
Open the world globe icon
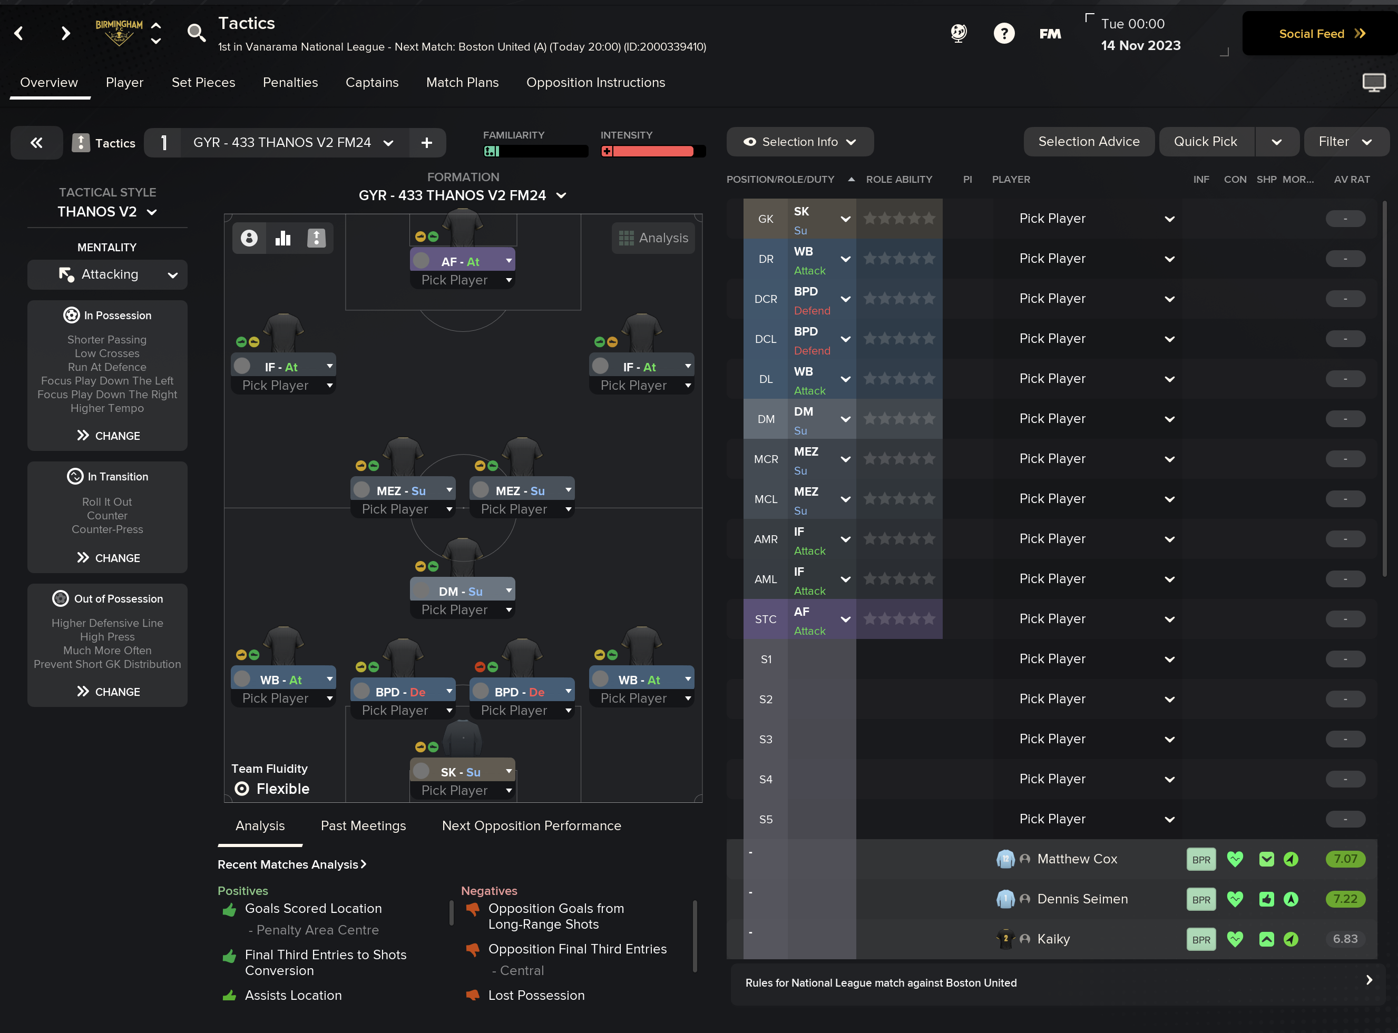click(959, 33)
